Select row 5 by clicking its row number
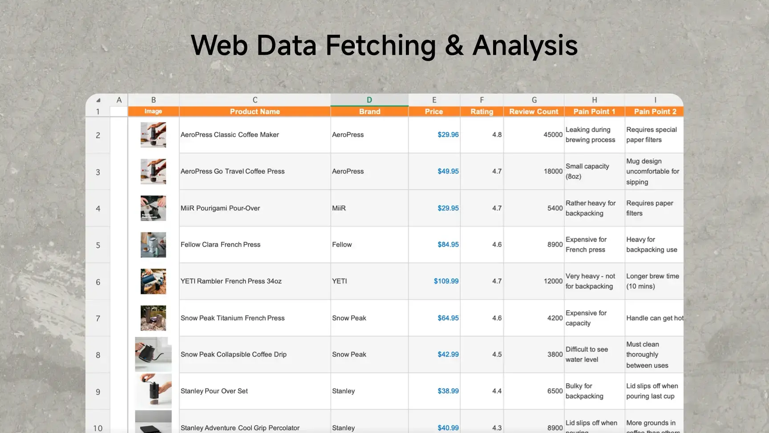 pos(98,245)
